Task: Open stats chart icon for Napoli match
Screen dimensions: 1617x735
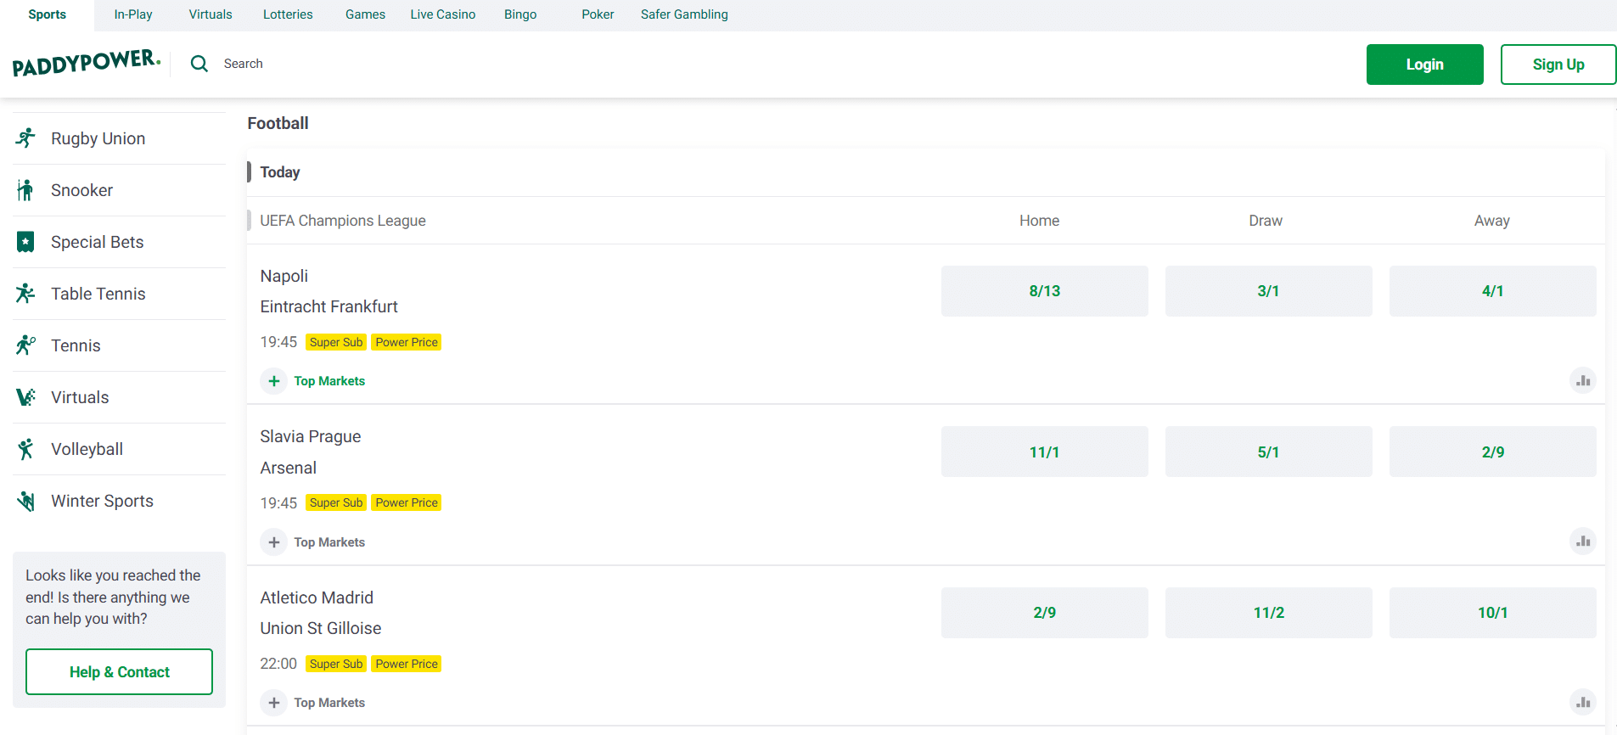Action: point(1583,381)
